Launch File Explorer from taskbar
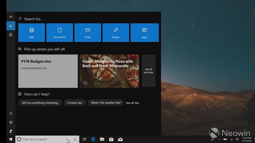This screenshot has height=143, width=255. [x=102, y=139]
